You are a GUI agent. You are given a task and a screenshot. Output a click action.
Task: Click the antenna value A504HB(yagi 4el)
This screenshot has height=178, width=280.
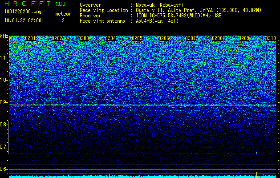tap(157, 21)
